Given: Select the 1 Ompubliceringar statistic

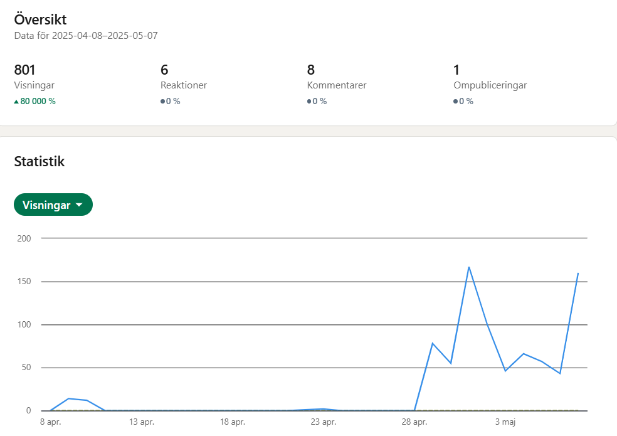Looking at the screenshot, I should [x=490, y=84].
